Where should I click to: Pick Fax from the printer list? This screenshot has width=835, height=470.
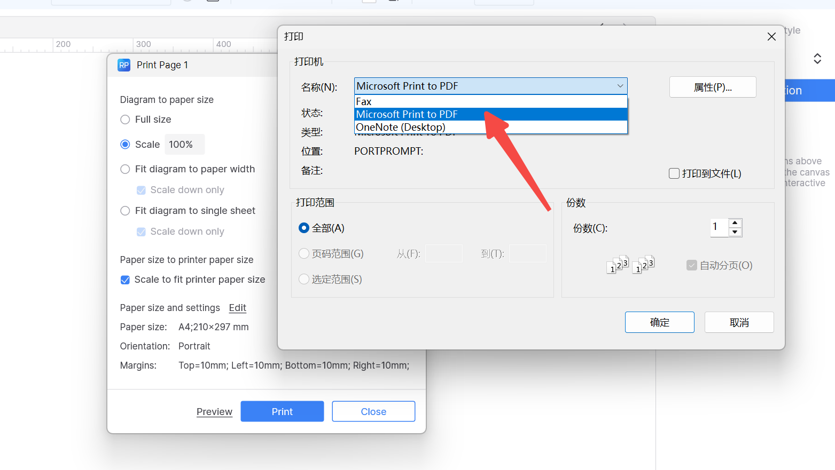(x=364, y=101)
